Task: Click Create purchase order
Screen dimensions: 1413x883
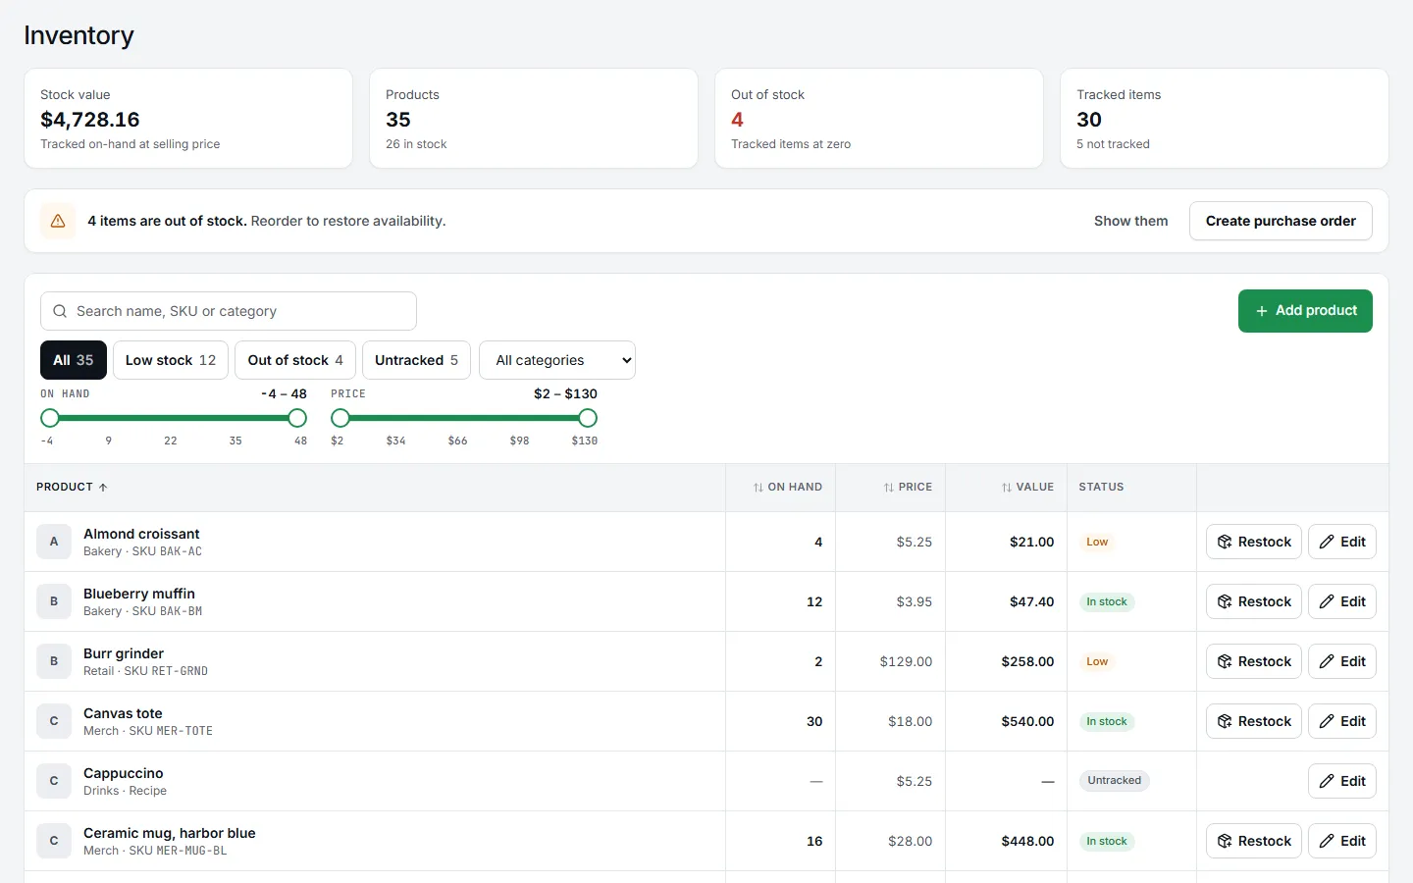Action: (1281, 221)
